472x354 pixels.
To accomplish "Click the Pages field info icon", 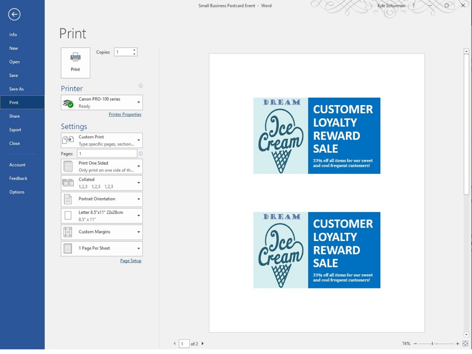I will pos(141,154).
